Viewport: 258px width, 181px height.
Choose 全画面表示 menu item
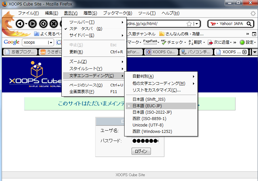coord(94,92)
